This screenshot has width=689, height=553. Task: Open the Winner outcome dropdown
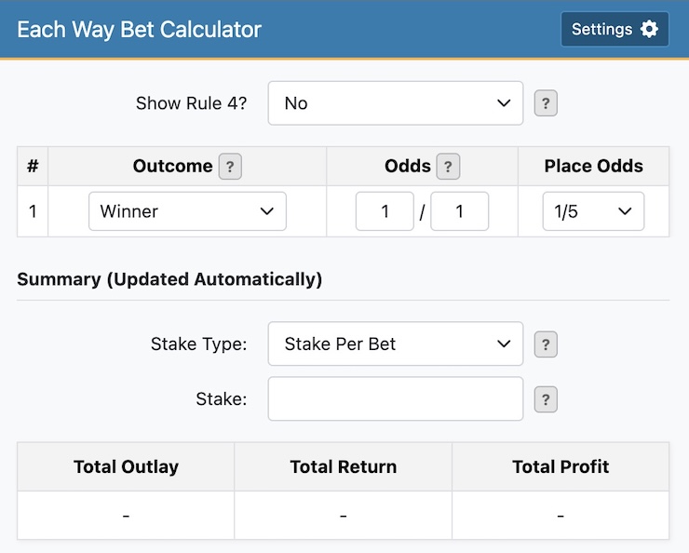(187, 211)
